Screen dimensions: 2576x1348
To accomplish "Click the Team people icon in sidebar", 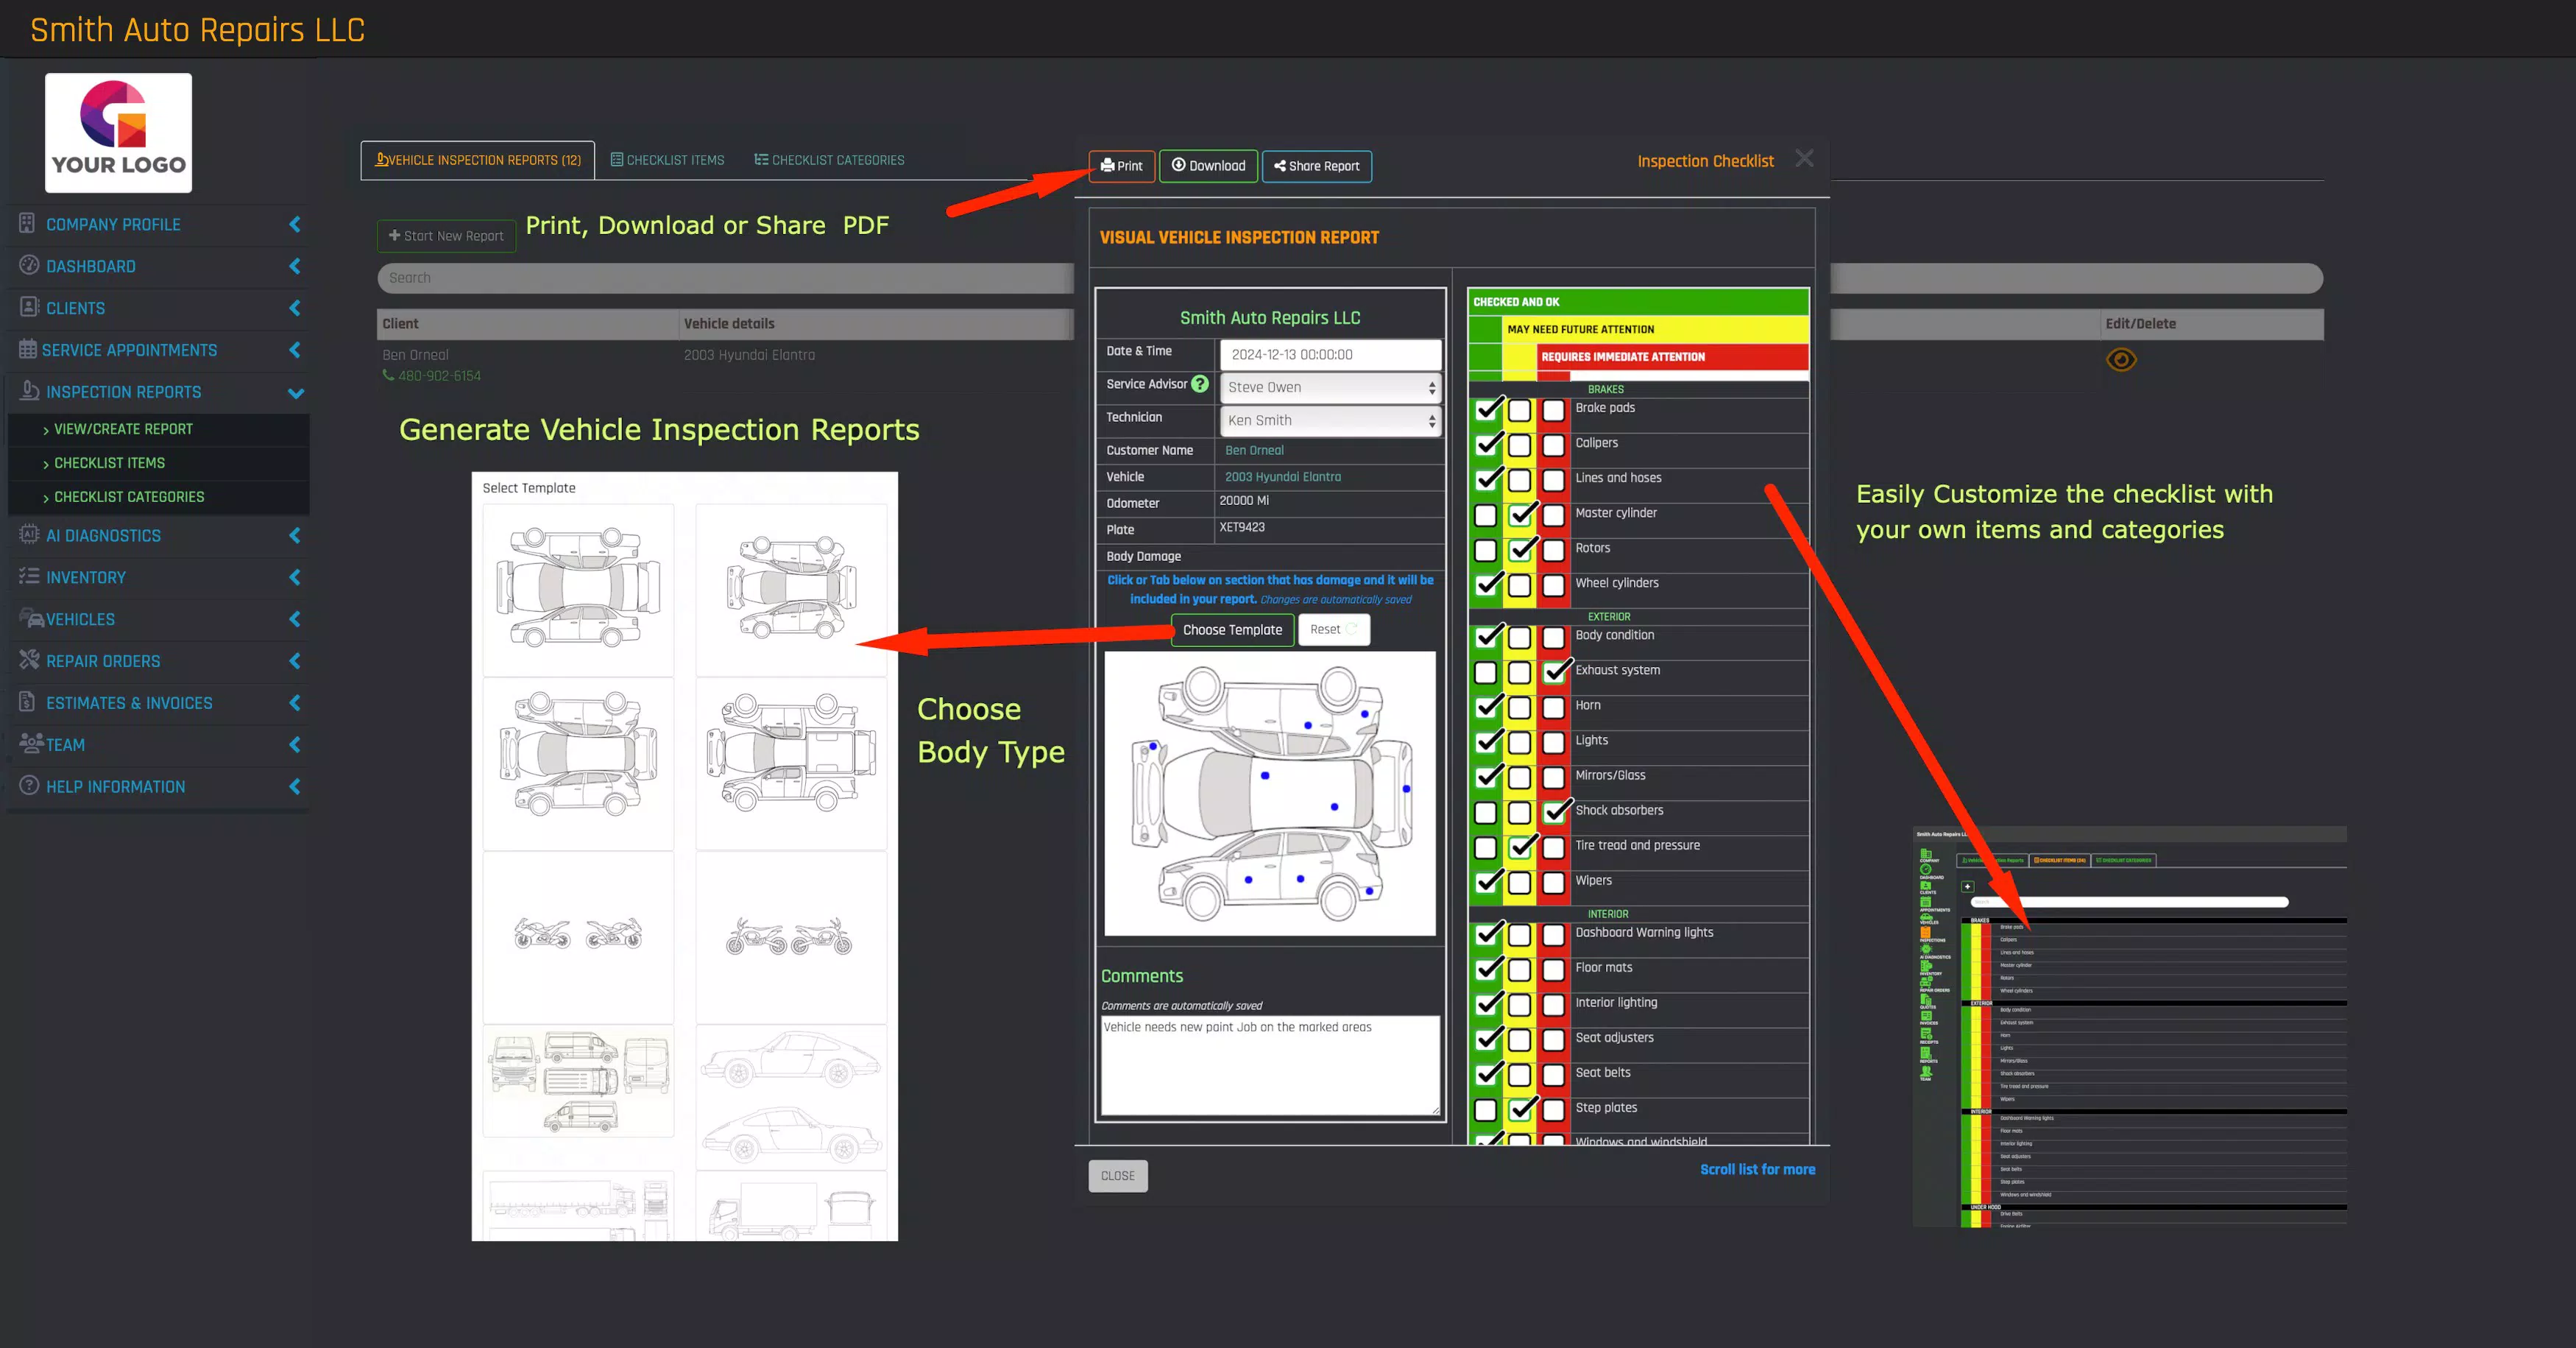I will 30,743.
